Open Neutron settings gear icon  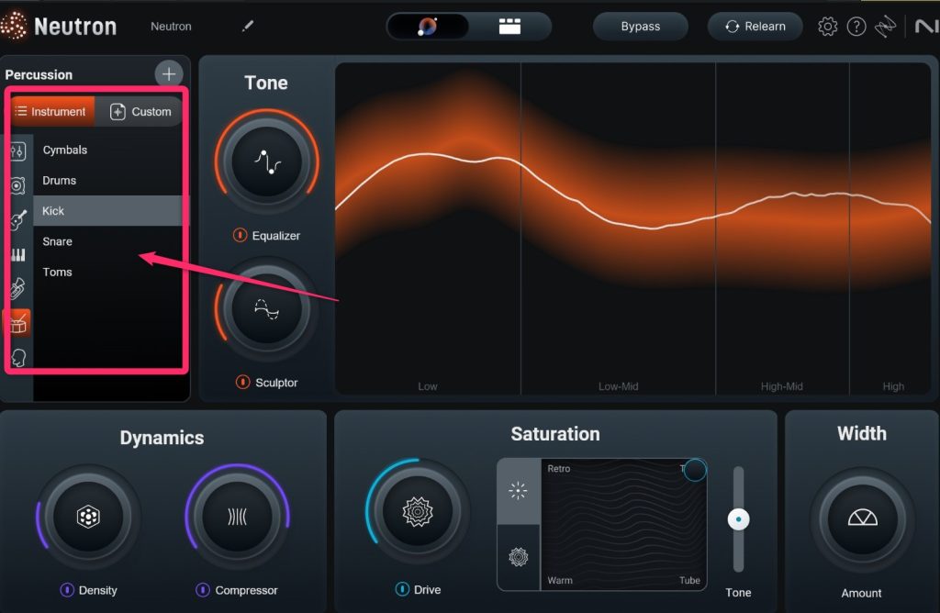click(x=827, y=27)
